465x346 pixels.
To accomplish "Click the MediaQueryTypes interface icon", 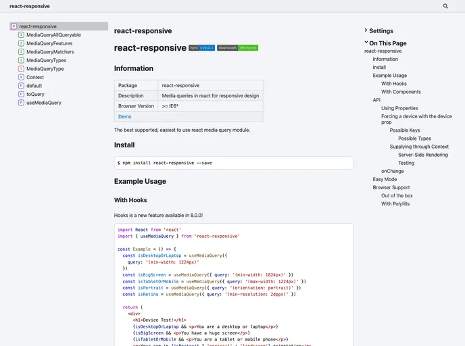I will 21,60.
